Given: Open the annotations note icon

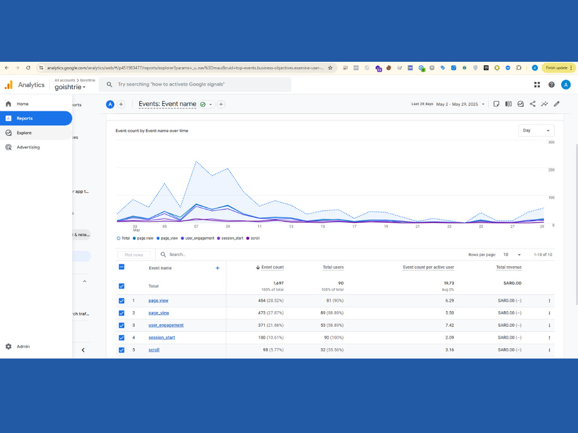Looking at the screenshot, I should pyautogui.click(x=497, y=104).
